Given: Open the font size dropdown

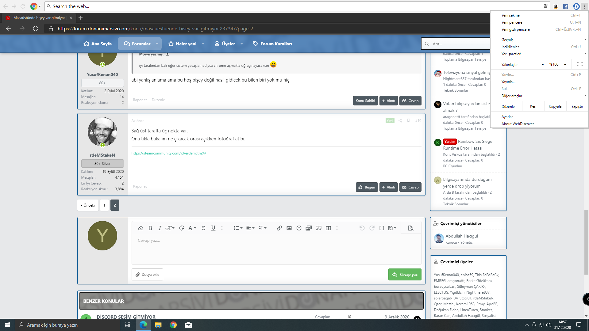Looking at the screenshot, I should pyautogui.click(x=170, y=228).
